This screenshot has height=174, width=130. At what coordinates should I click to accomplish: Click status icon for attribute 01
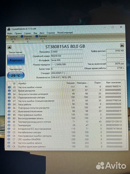pyautogui.click(x=9, y=87)
